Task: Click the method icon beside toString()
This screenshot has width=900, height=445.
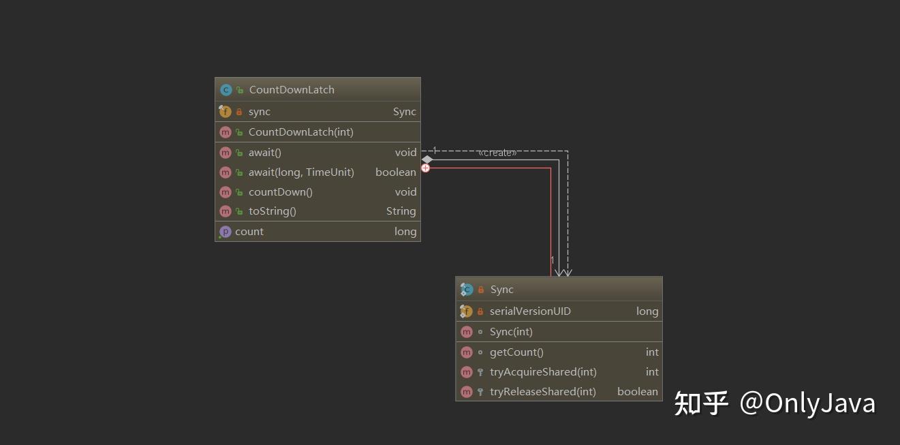Action: 226,211
